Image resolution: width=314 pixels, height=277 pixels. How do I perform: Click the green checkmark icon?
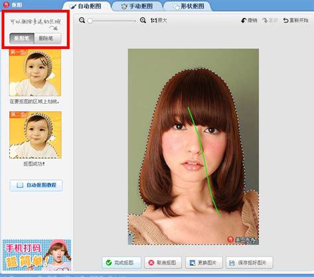[109, 262]
